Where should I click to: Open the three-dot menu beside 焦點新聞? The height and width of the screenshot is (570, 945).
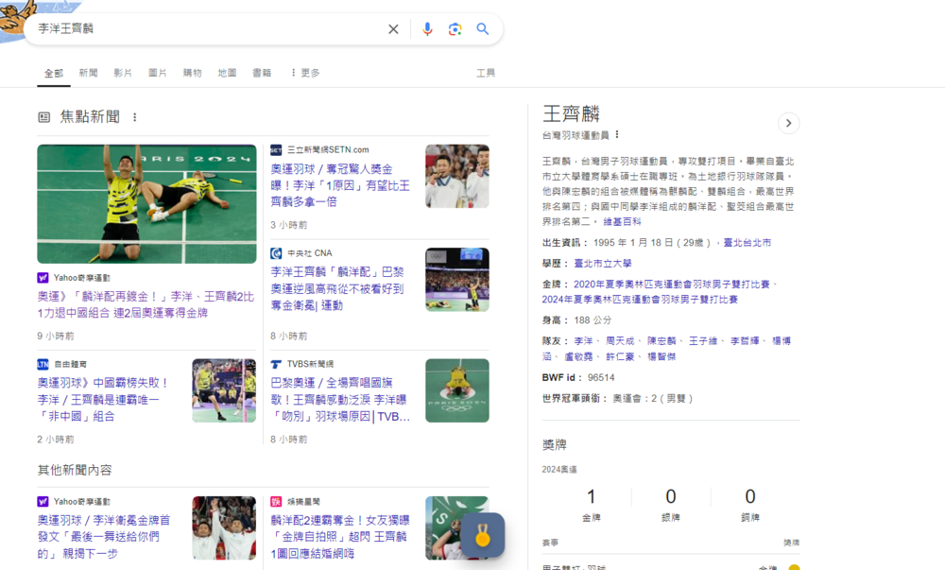135,116
